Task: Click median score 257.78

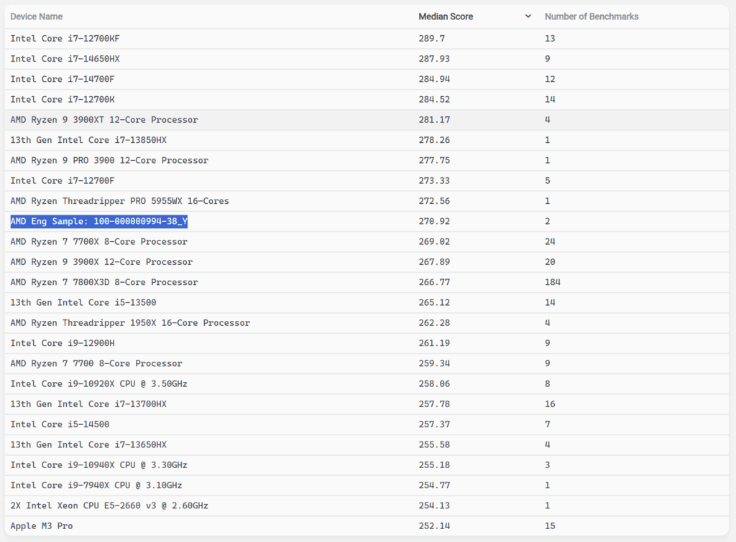Action: [434, 404]
